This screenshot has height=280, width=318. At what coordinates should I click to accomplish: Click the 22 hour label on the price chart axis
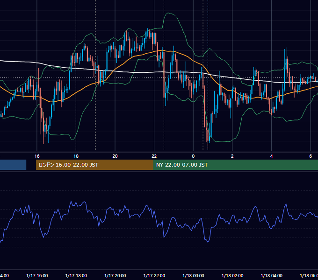tap(154, 156)
